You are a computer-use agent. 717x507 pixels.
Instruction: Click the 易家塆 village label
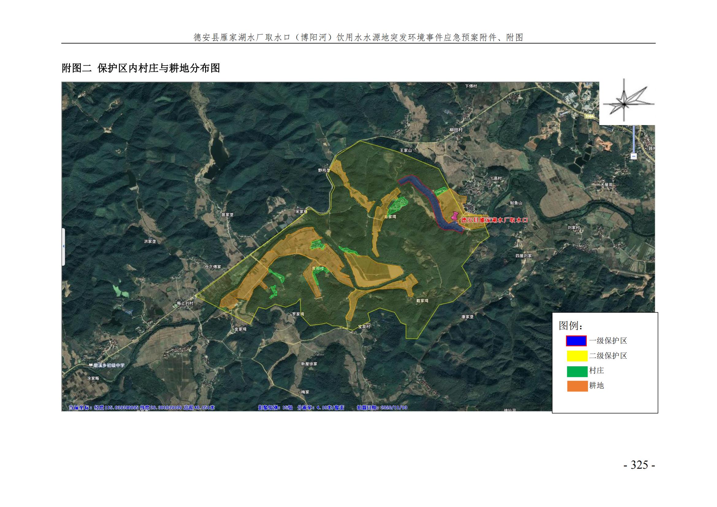coord(390,216)
